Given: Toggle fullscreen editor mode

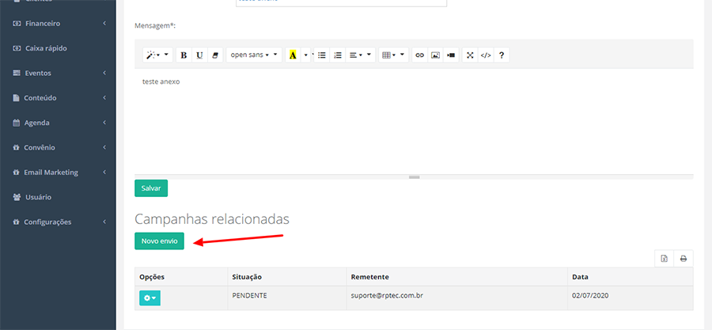Looking at the screenshot, I should 470,55.
